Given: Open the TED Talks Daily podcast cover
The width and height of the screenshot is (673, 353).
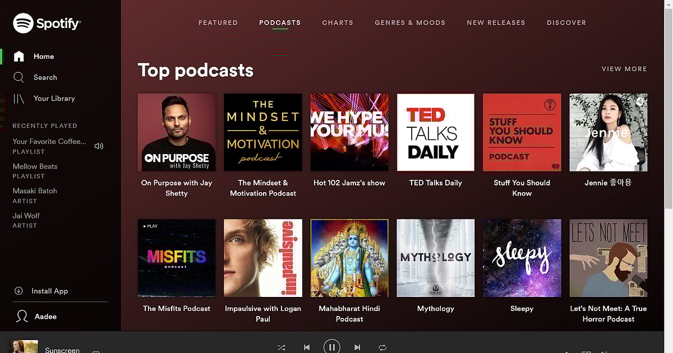Looking at the screenshot, I should tap(436, 132).
